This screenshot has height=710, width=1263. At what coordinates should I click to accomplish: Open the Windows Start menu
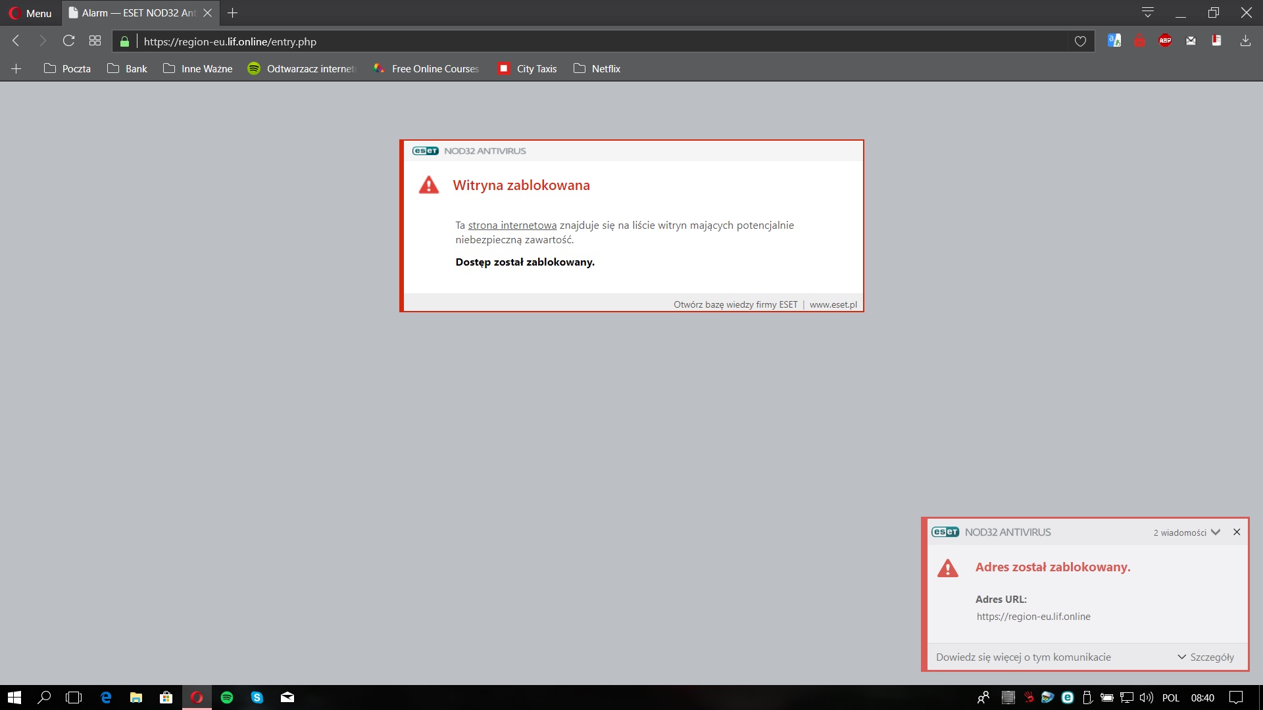pos(14,698)
